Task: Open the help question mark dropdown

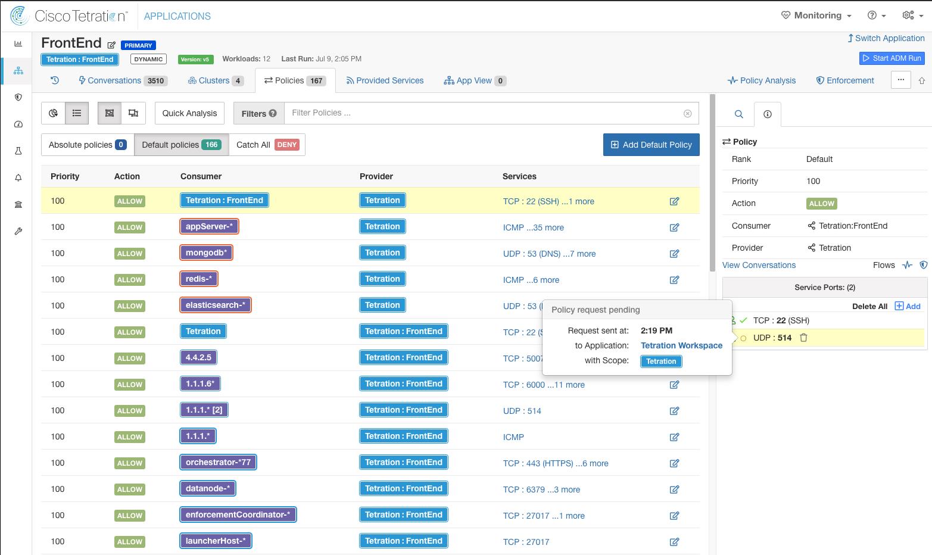Action: click(x=877, y=15)
